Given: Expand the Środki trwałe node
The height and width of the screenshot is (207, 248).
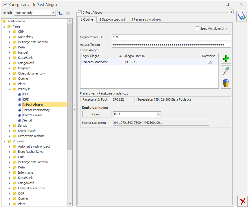Looking at the screenshot, I should (x=10, y=131).
